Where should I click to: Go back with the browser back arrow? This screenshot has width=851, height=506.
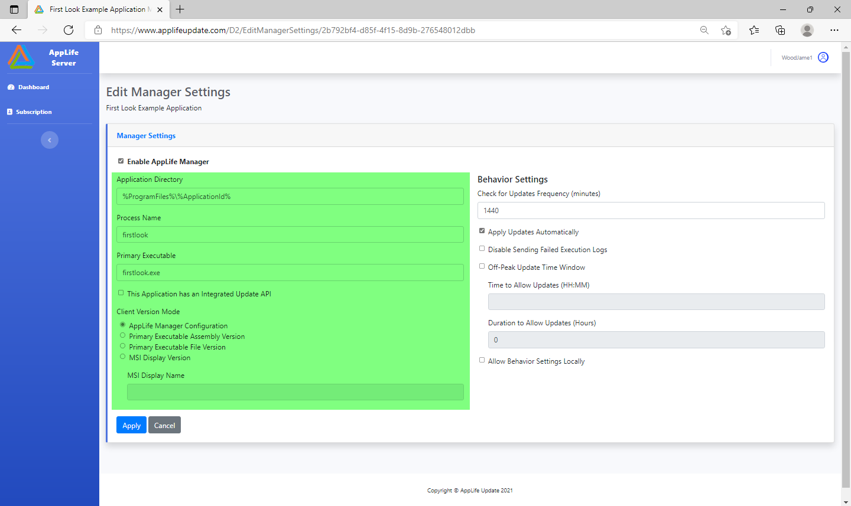point(17,30)
